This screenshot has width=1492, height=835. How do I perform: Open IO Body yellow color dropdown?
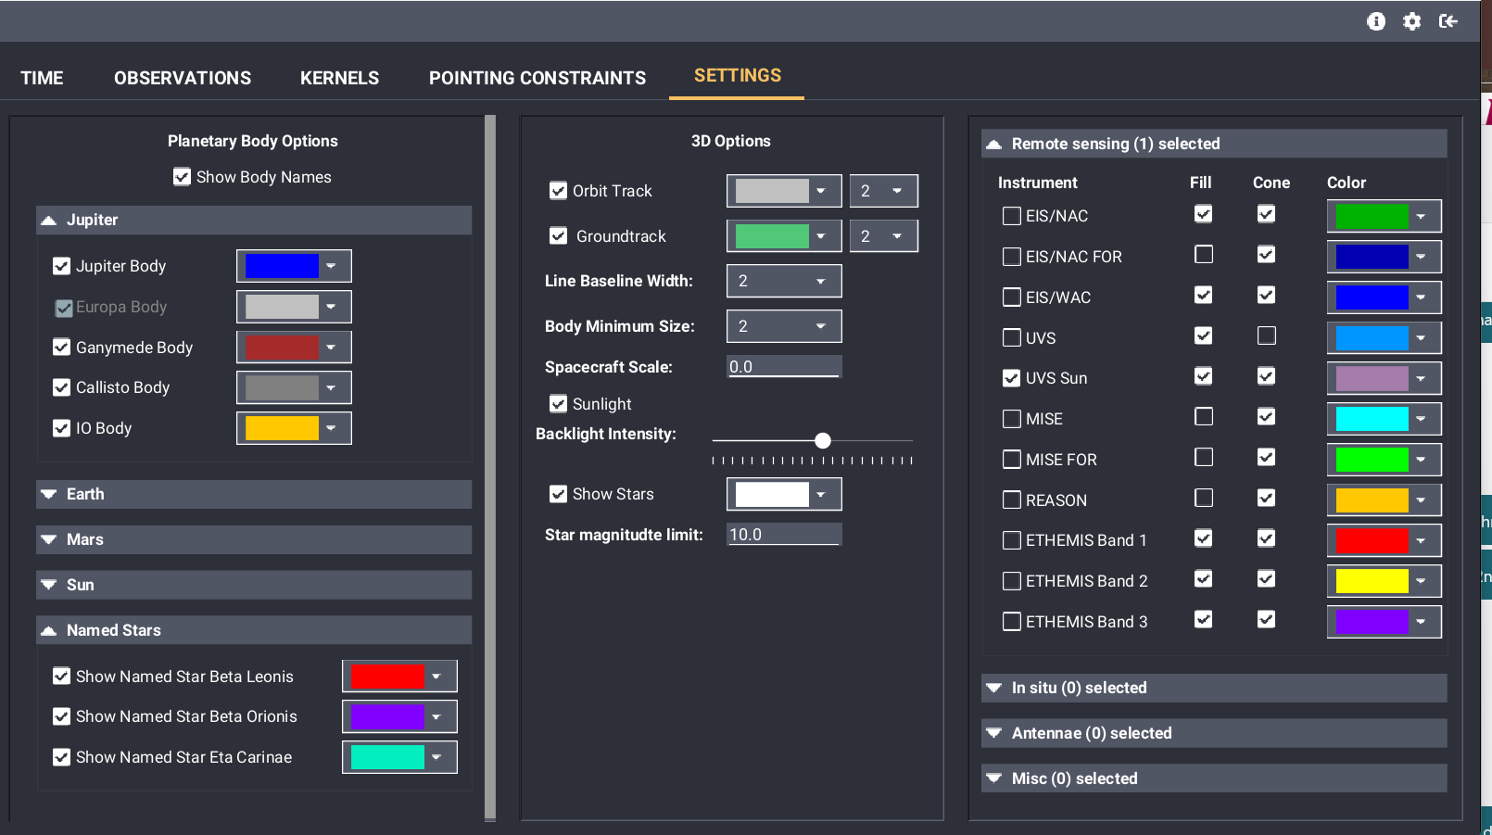[x=294, y=428]
